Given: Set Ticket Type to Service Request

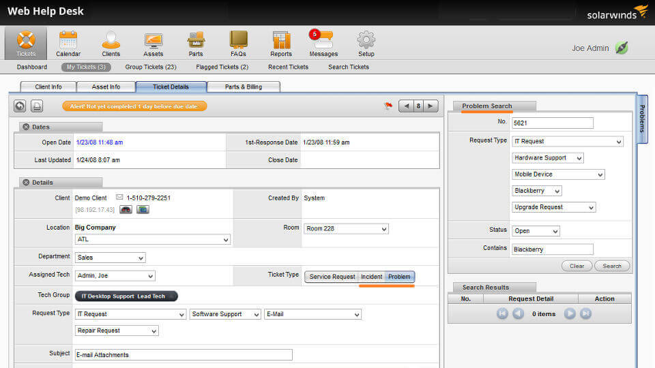Looking at the screenshot, I should (332, 277).
